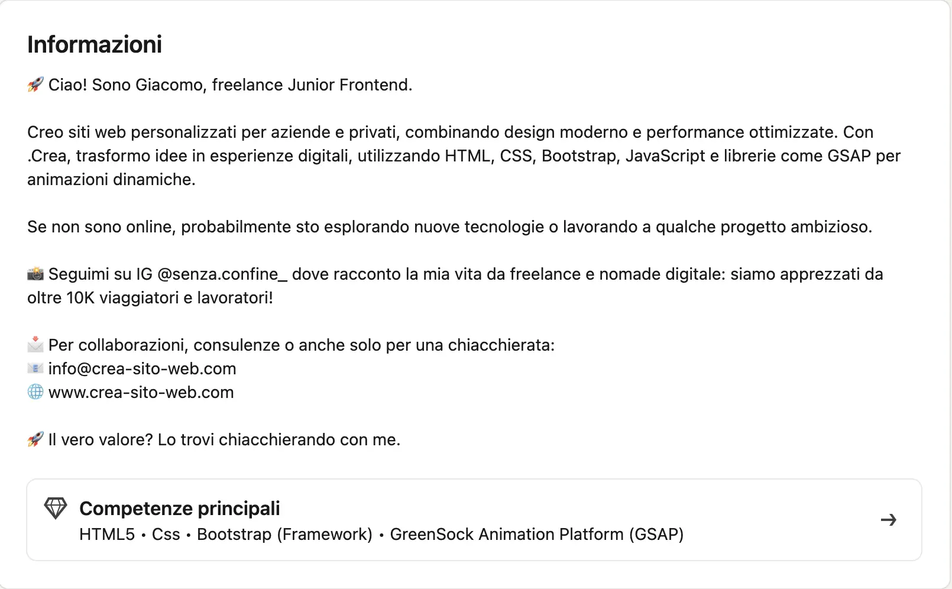Screen dimensions: 952x589
Task: Select the "Bootstrap (Framework)" skill text
Action: [284, 534]
